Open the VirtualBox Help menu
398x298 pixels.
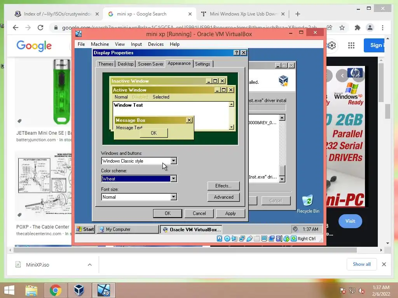point(175,44)
